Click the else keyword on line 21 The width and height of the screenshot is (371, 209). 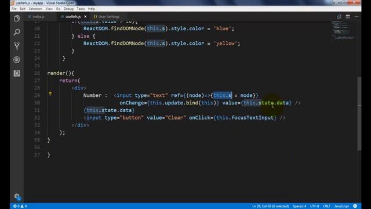[83, 36]
